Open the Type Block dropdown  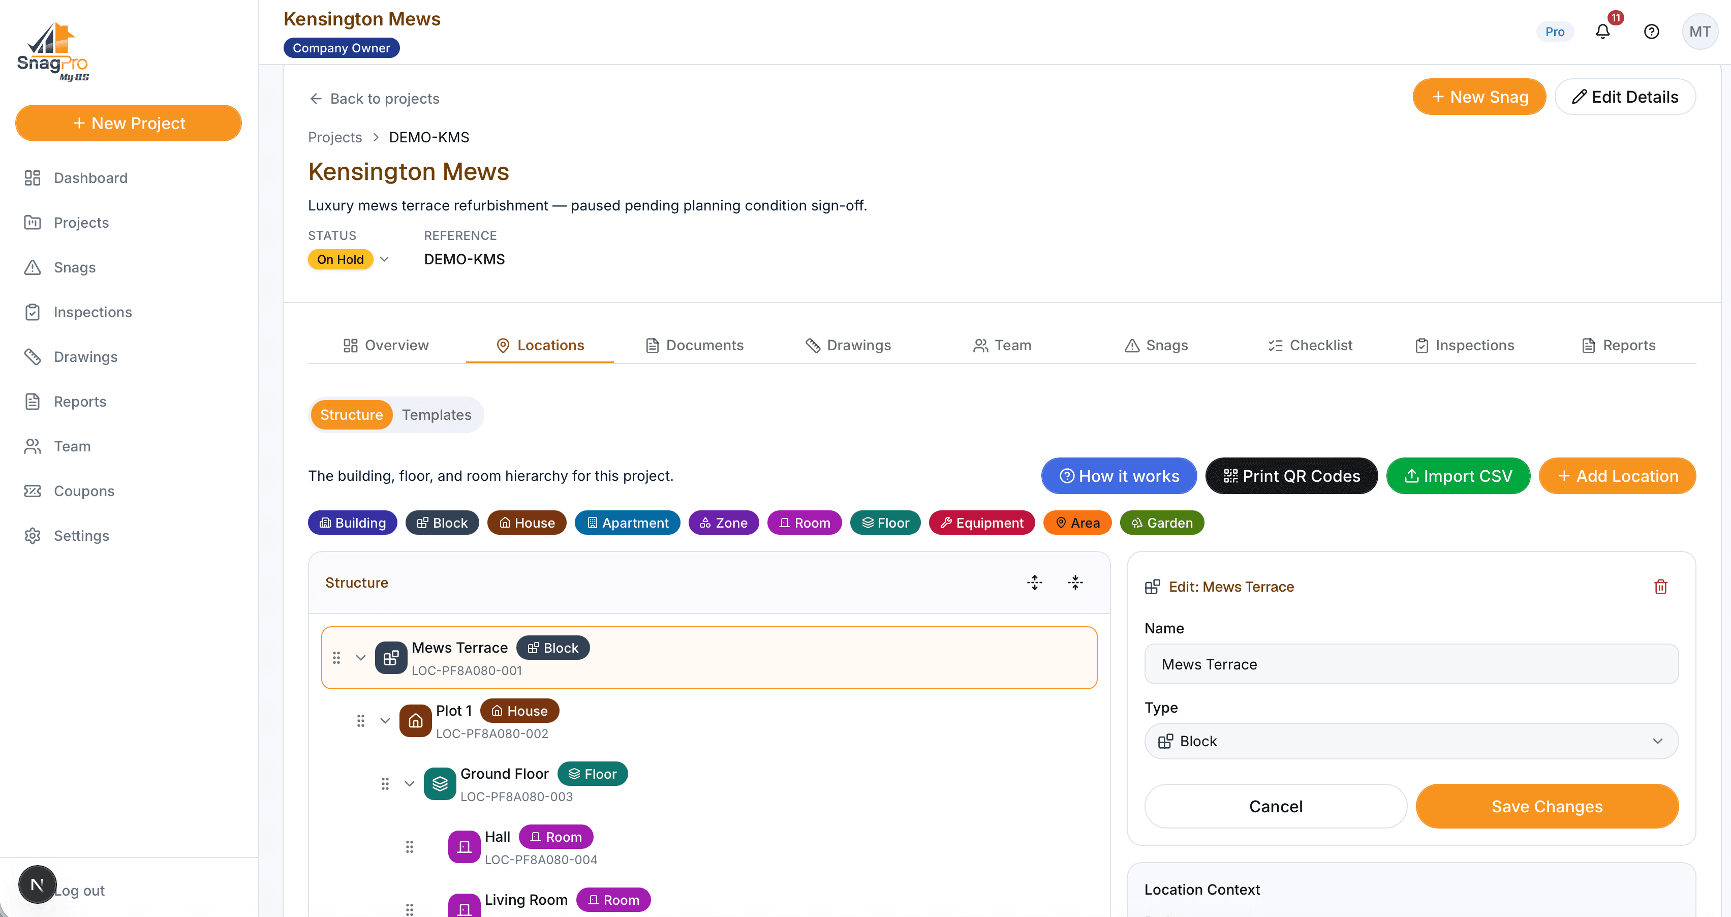(1410, 741)
